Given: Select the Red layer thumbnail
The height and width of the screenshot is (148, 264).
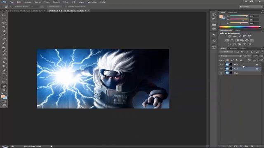Looking at the screenshot, I should click(229, 69).
